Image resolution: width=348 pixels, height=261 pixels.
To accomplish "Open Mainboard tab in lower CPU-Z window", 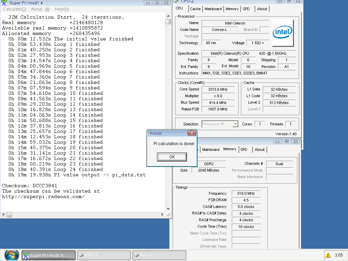I will (x=211, y=150).
